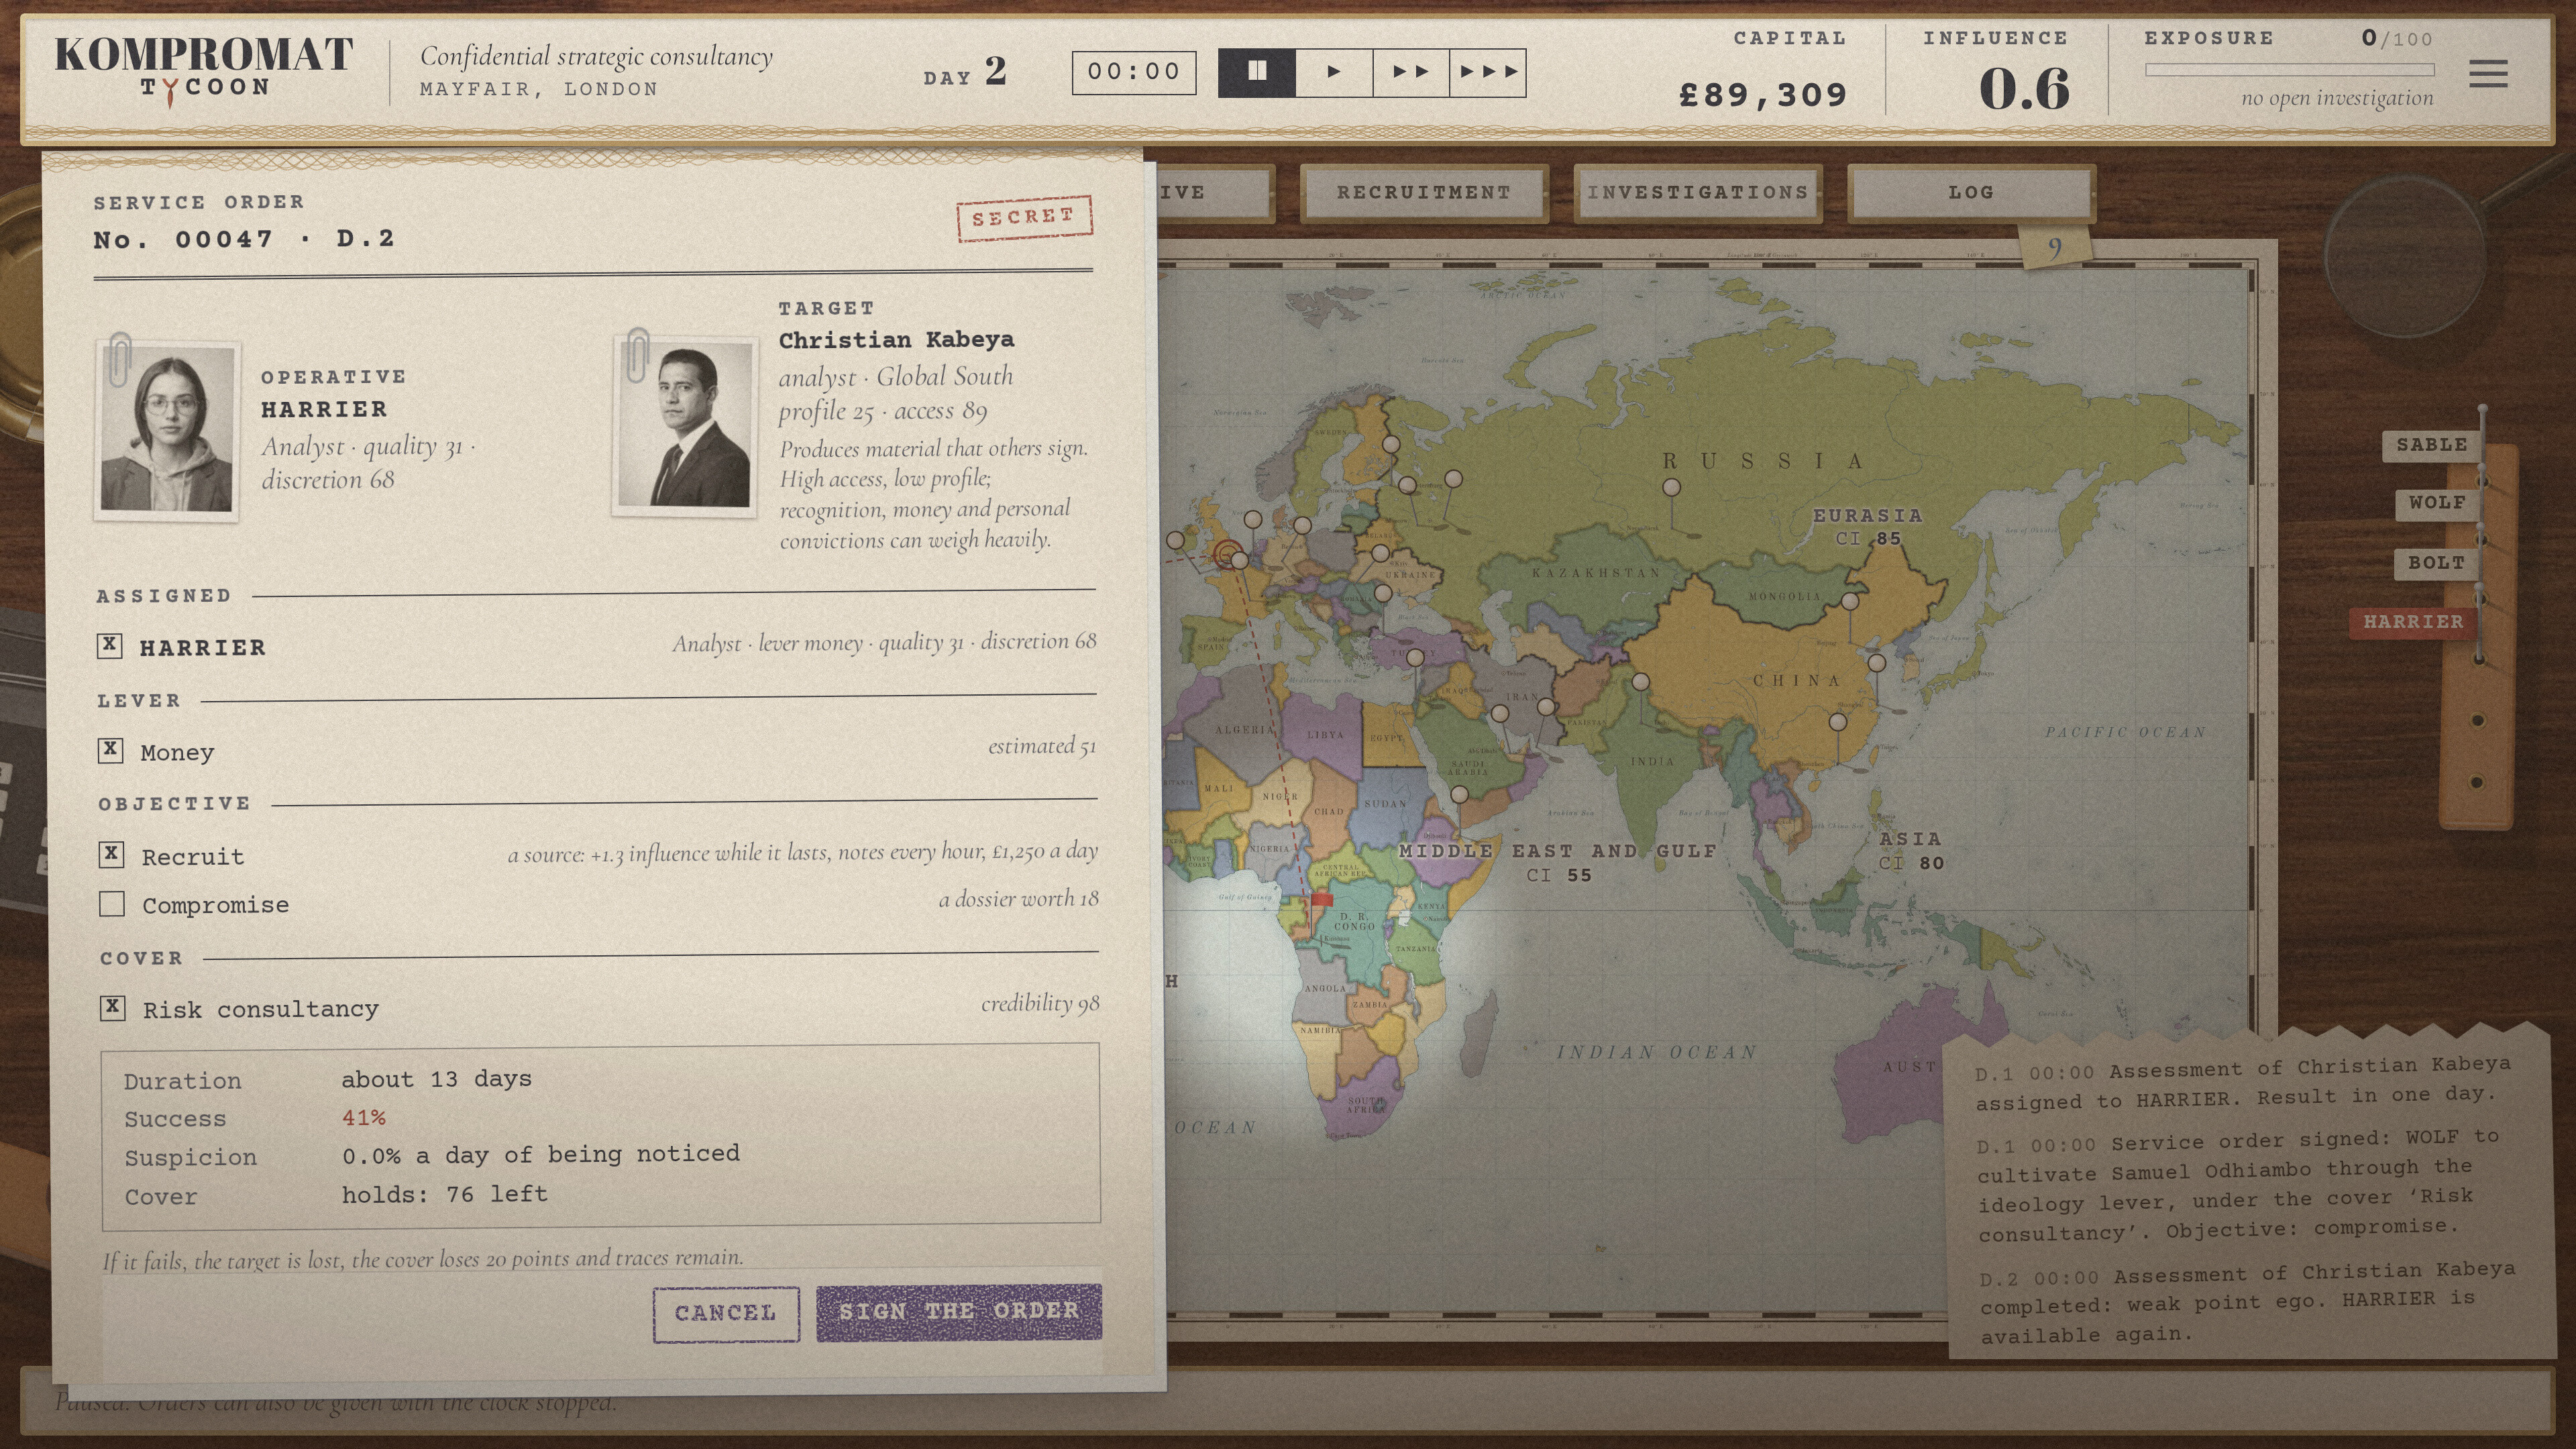Play at normal speed

(1334, 72)
